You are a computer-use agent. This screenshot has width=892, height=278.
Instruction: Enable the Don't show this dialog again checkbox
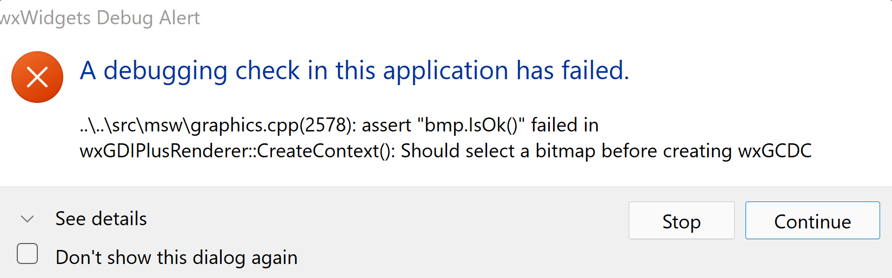[27, 254]
